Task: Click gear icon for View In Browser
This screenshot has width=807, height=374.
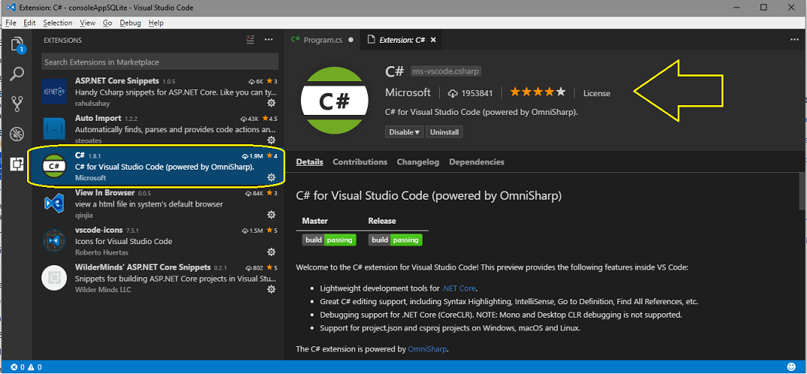Action: pyautogui.click(x=272, y=215)
